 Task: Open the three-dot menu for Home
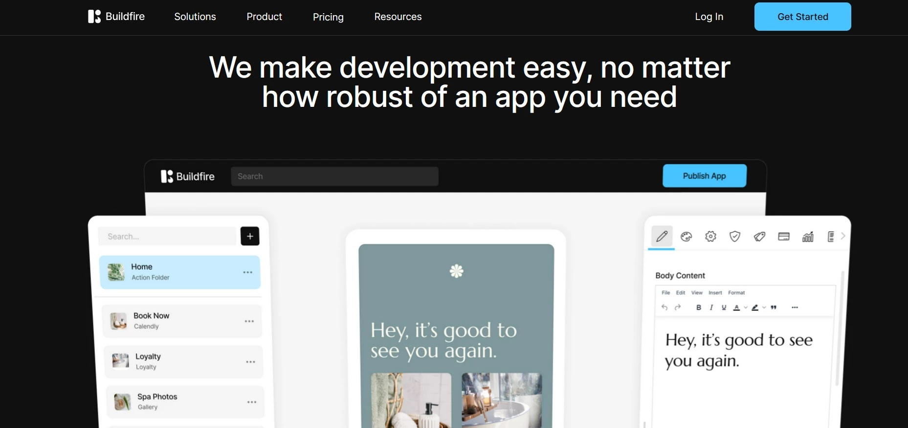(248, 272)
